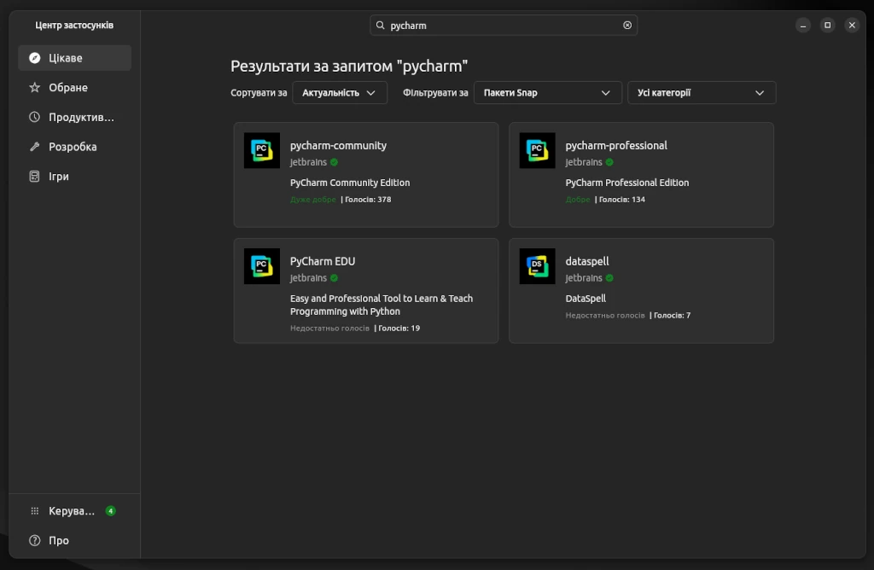The width and height of the screenshot is (874, 570).
Task: Open the PyCharm EDU result title
Action: (322, 261)
